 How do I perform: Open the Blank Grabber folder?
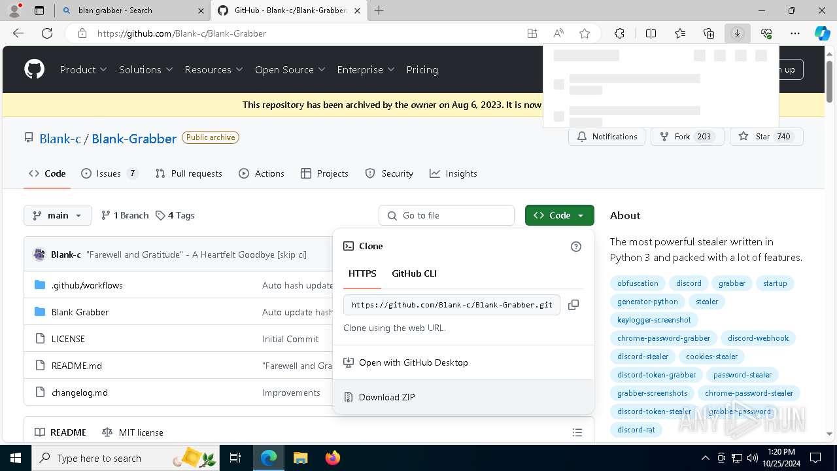click(80, 312)
